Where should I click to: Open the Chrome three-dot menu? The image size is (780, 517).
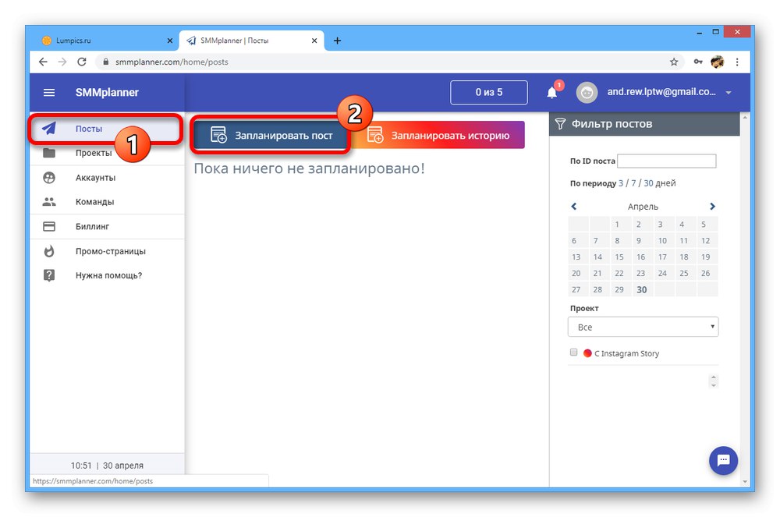tap(737, 62)
